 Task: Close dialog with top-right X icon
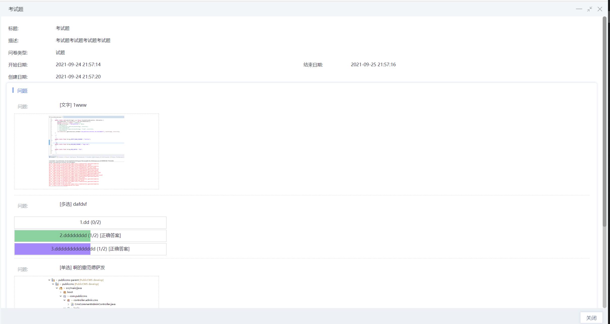click(600, 9)
